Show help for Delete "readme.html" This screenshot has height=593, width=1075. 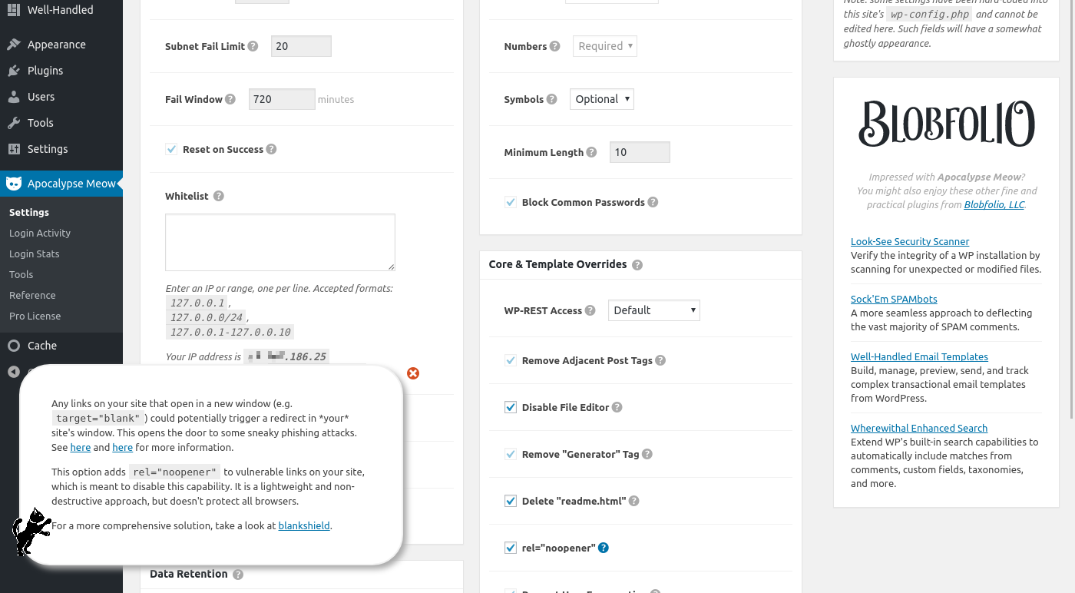pos(634,501)
